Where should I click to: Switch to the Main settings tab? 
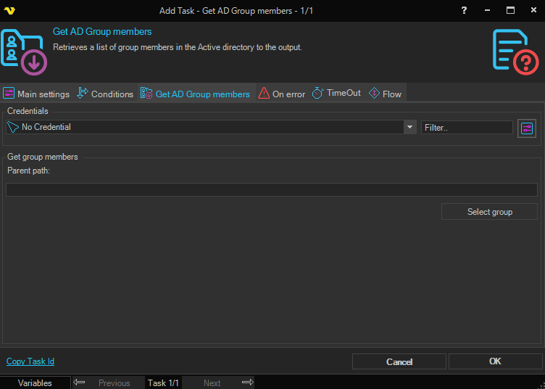click(36, 94)
